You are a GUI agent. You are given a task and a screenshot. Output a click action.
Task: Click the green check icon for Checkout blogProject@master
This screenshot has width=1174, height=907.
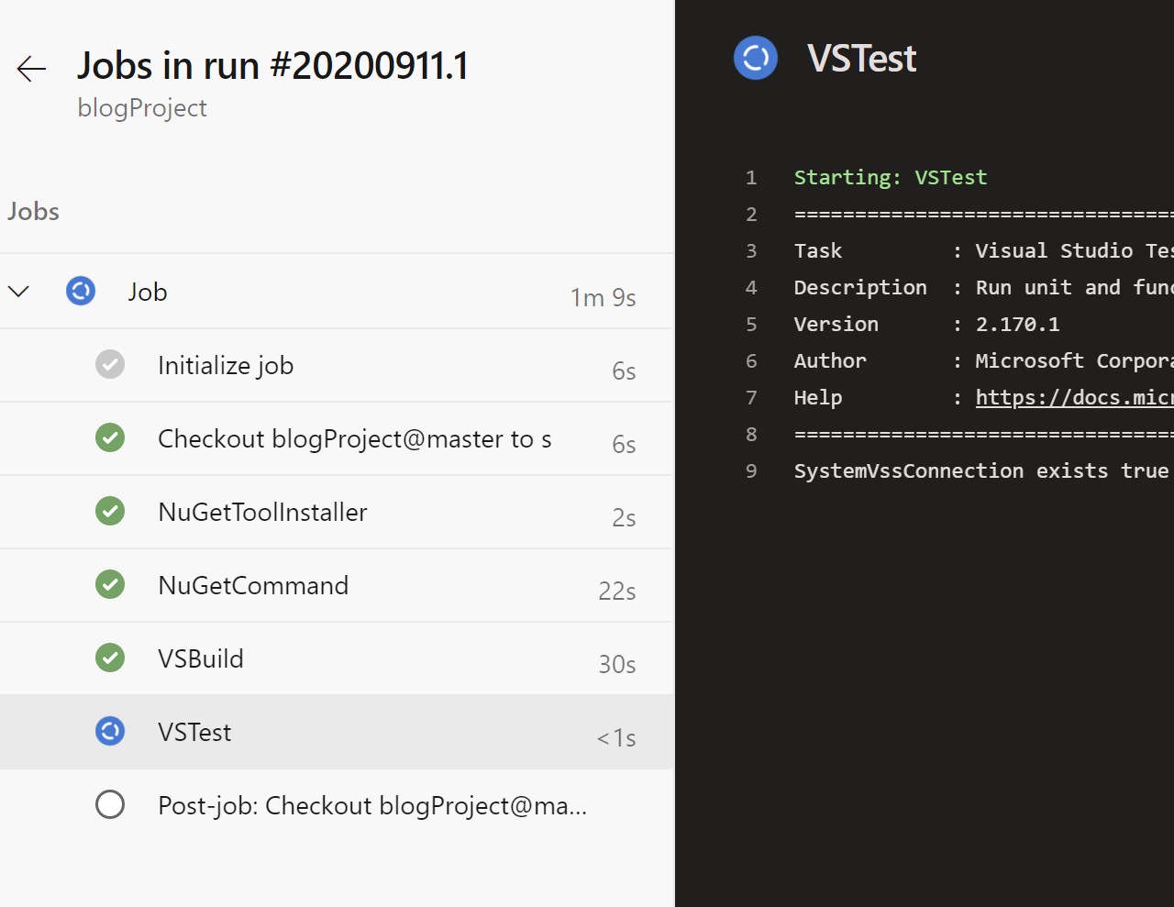tap(110, 438)
